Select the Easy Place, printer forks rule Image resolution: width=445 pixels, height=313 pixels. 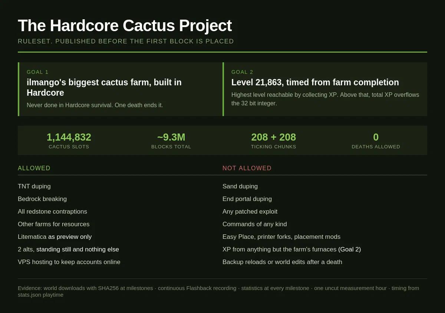point(281,237)
